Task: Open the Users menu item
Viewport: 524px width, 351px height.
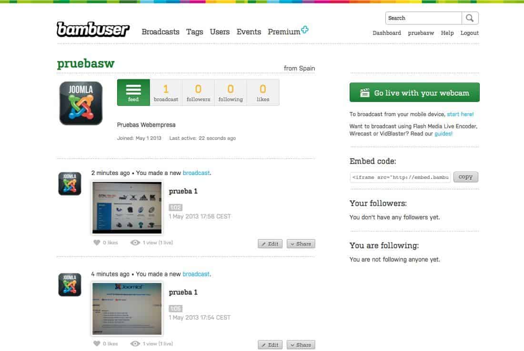Action: click(x=220, y=32)
